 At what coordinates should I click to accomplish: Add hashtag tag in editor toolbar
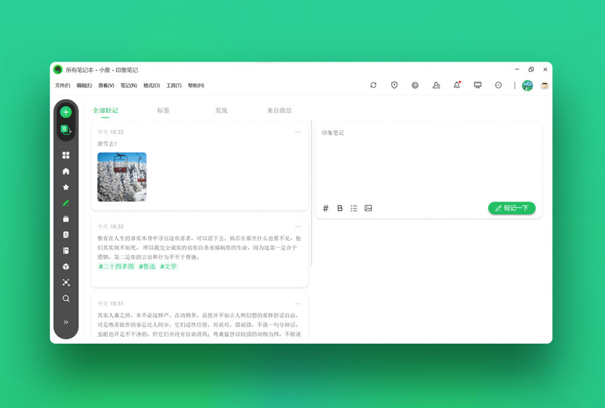[x=326, y=208]
